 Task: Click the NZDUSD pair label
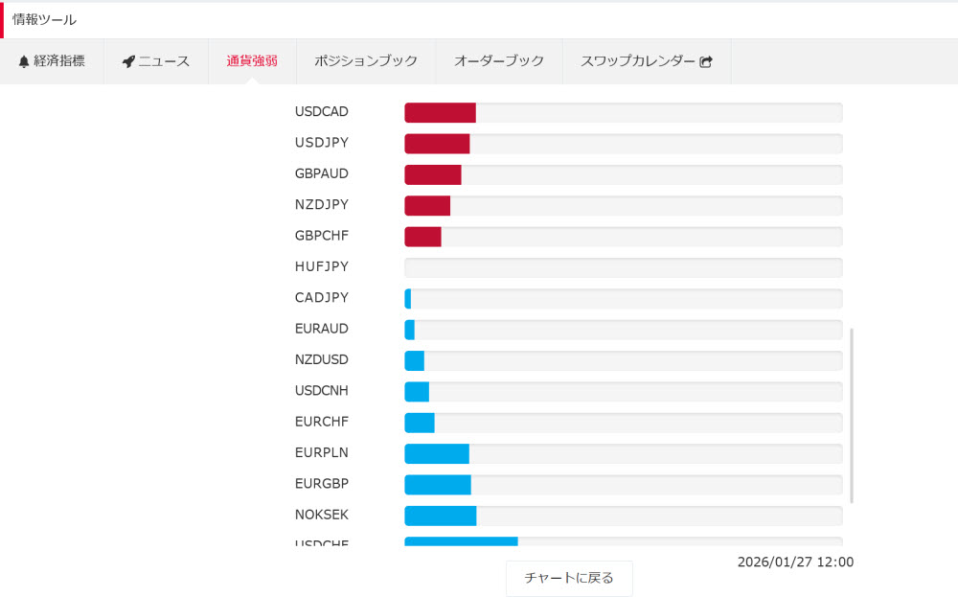322,359
